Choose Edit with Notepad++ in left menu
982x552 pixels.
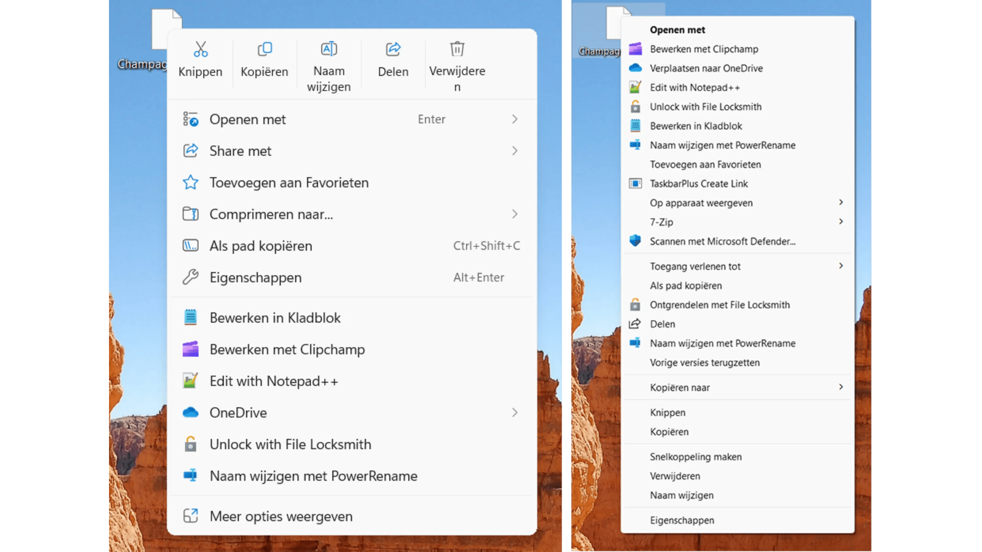274,381
